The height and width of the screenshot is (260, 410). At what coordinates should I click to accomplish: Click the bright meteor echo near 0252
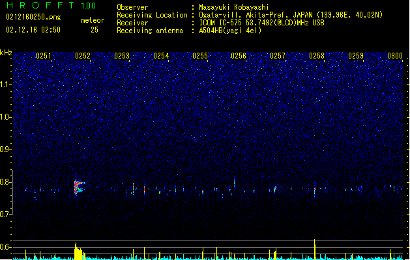[80, 187]
